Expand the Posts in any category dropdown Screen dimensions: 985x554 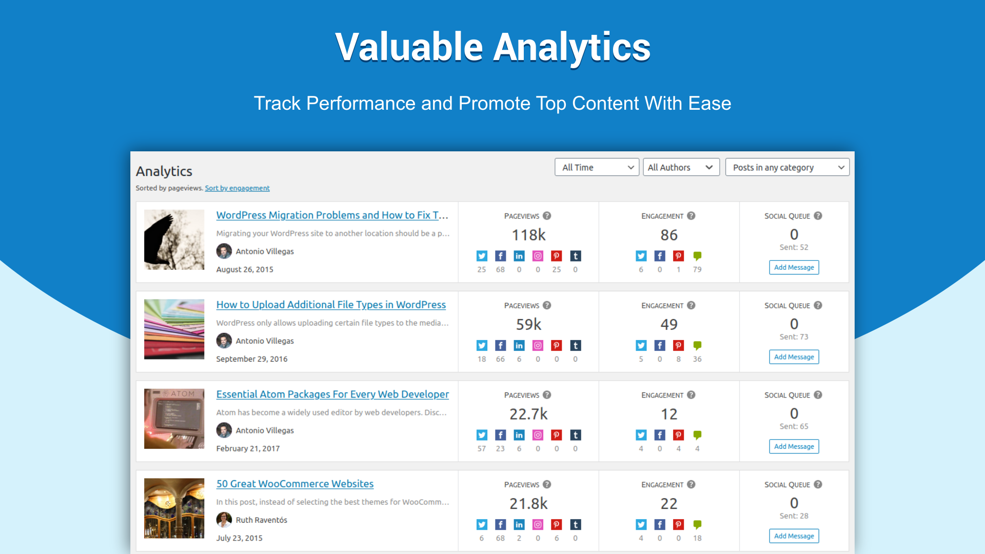click(x=787, y=167)
